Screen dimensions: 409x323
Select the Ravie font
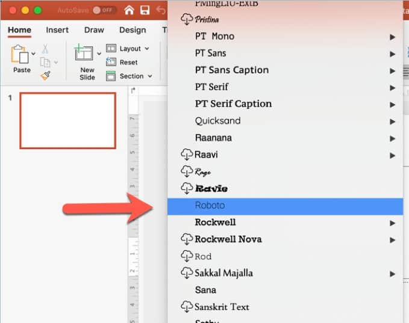point(285,189)
